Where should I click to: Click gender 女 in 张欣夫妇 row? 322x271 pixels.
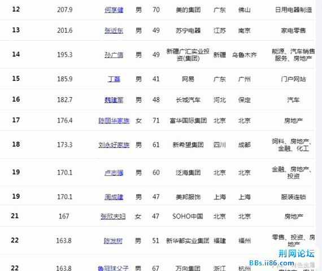[x=138, y=216]
